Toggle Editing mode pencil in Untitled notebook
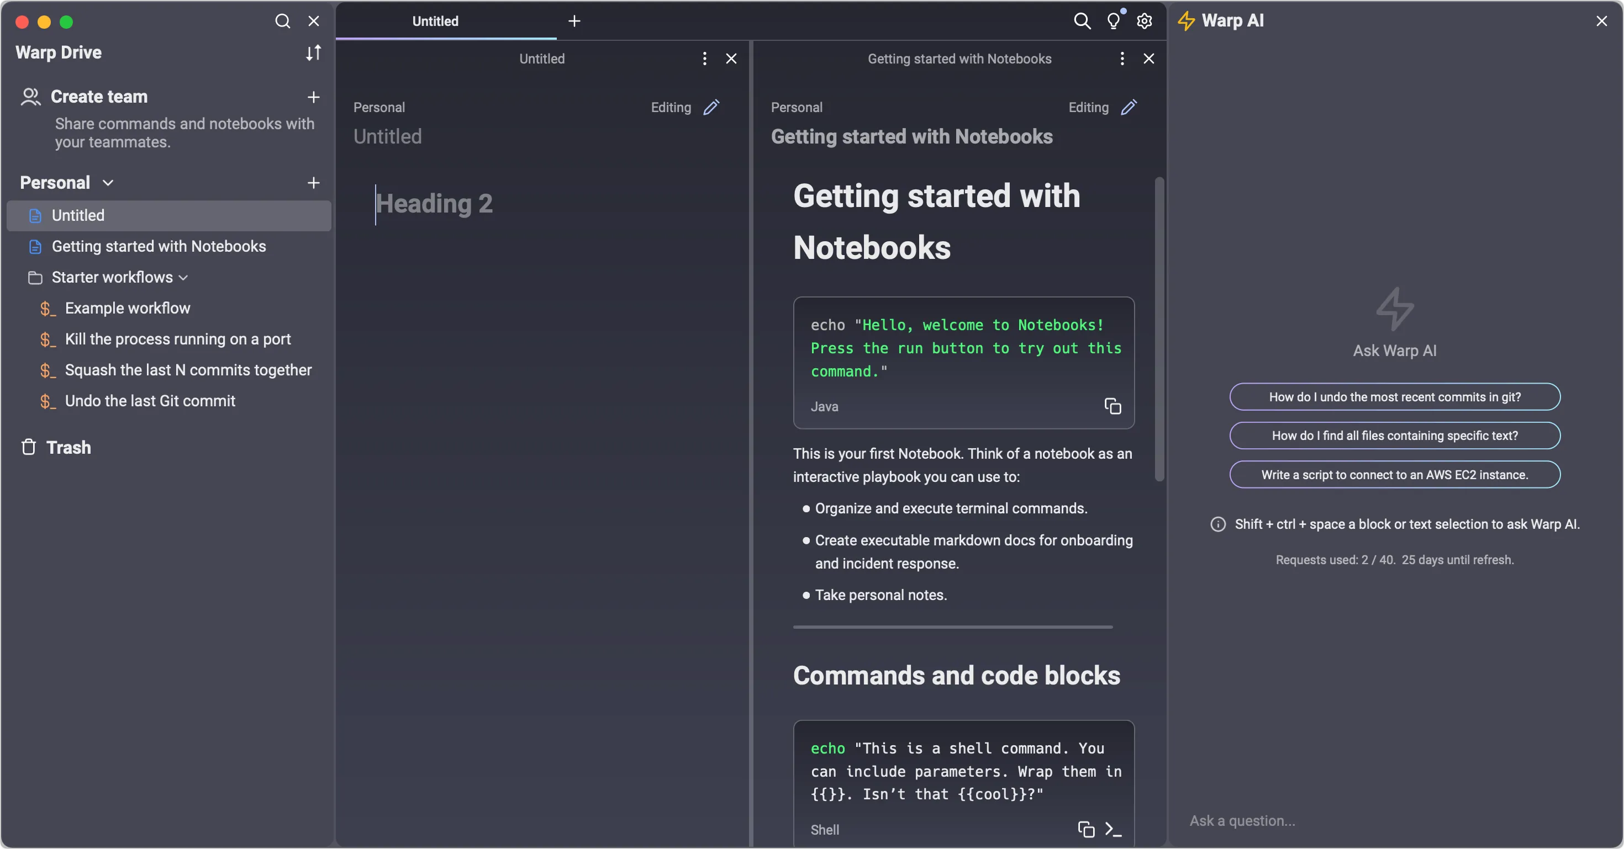The width and height of the screenshot is (1624, 849). (x=711, y=107)
